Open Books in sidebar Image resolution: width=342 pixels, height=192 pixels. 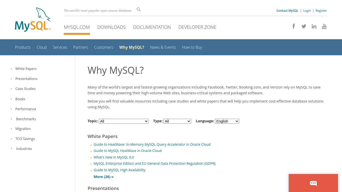tap(20, 99)
